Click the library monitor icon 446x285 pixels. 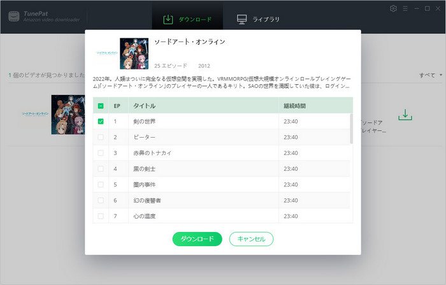pyautogui.click(x=241, y=19)
